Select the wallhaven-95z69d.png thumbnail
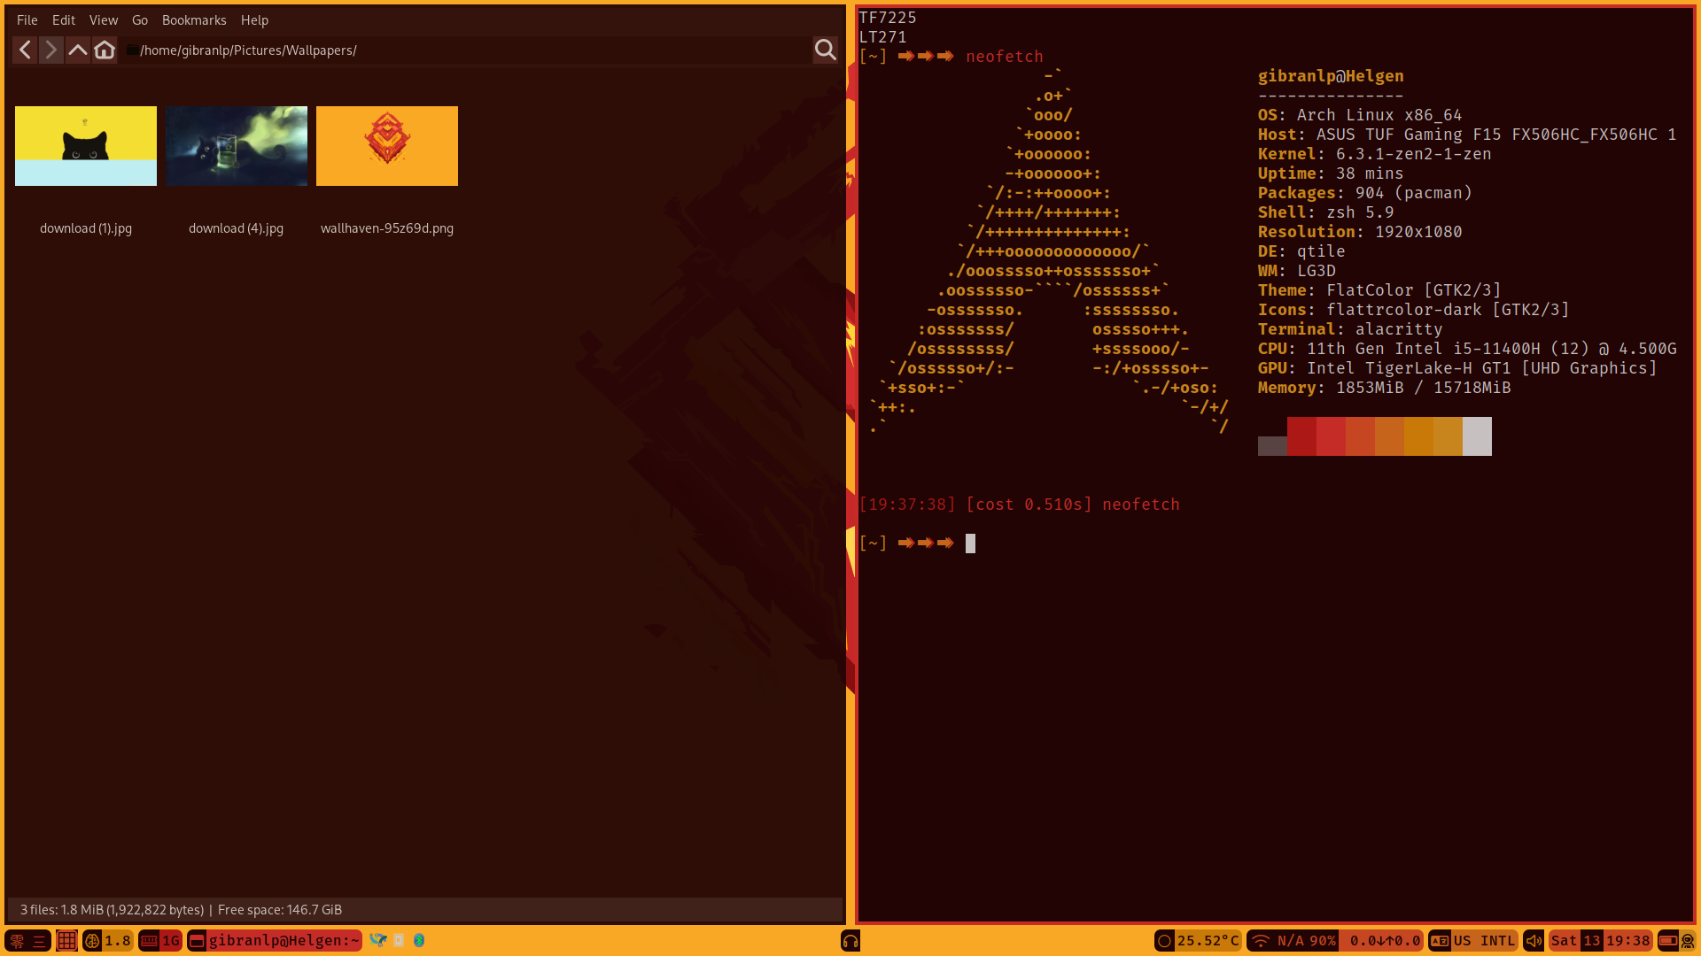 [387, 146]
